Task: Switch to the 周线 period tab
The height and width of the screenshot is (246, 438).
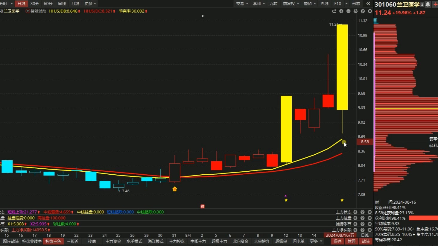Action: [x=62, y=4]
